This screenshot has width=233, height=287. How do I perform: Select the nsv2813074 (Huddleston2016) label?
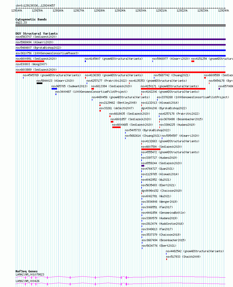click(163, 223)
